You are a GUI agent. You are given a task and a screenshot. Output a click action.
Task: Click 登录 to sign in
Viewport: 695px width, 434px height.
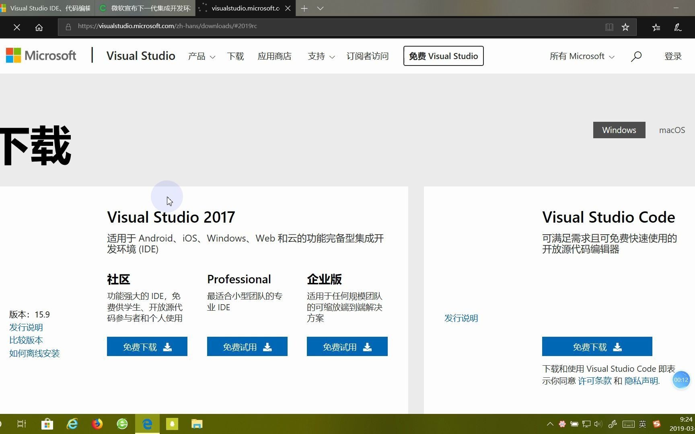coord(673,56)
